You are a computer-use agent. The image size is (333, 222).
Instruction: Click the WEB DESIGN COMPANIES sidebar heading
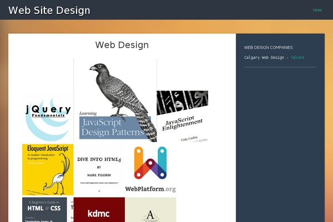pyautogui.click(x=268, y=47)
